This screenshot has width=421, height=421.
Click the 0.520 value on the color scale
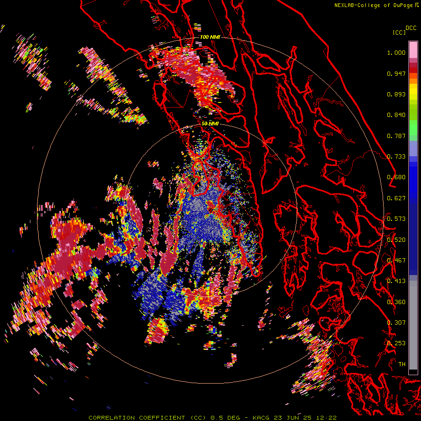coord(396,240)
